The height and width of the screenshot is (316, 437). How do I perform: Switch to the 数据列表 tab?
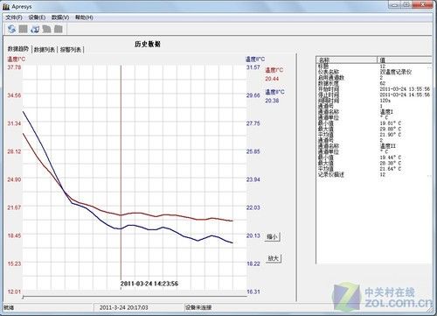coord(45,50)
